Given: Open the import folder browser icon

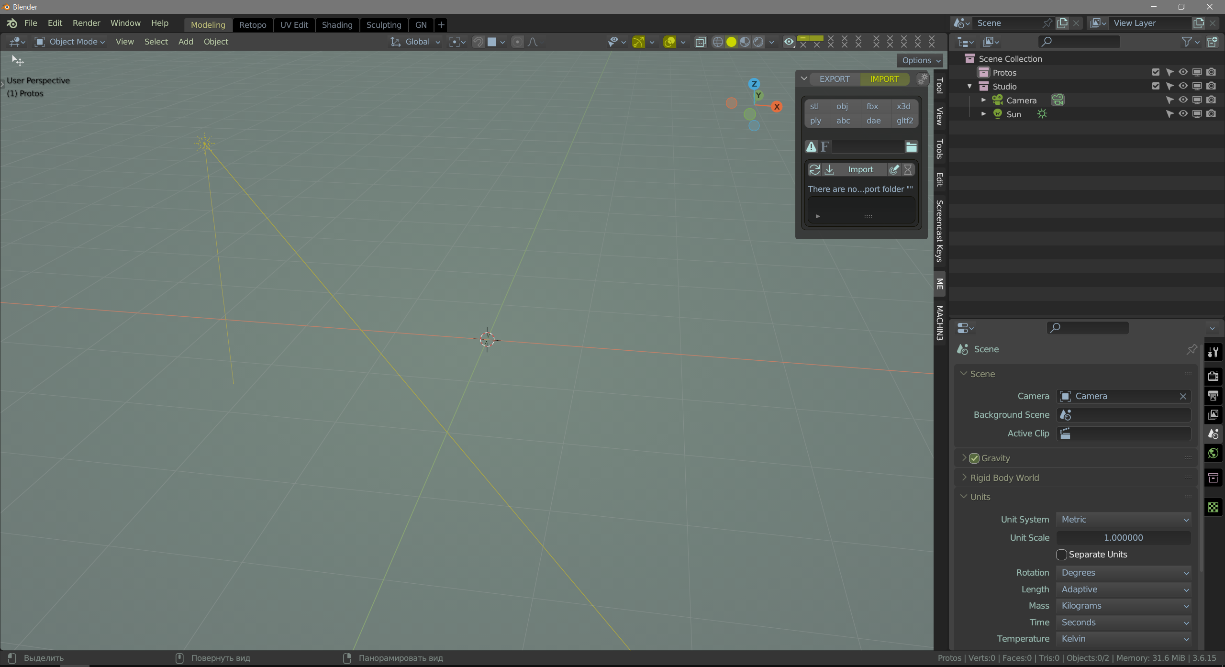Looking at the screenshot, I should [911, 147].
